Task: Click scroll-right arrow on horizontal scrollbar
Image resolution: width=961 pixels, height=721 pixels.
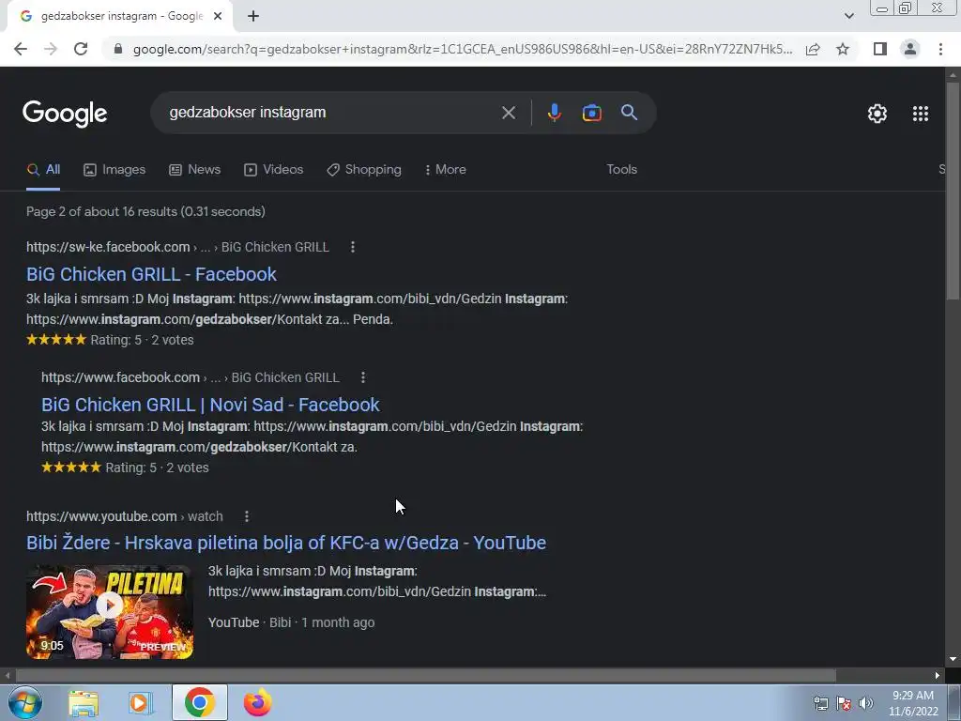Action: (x=938, y=675)
